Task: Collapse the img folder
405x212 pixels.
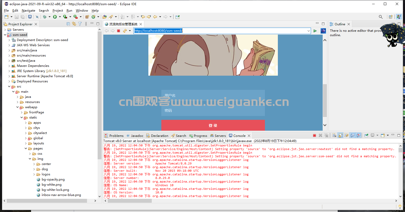Action: [30, 159]
